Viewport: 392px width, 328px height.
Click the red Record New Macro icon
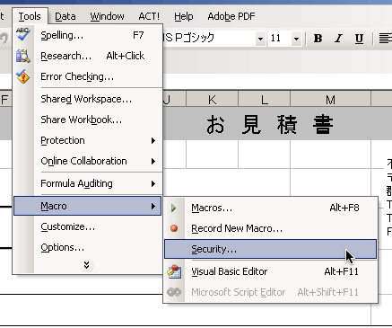(x=174, y=228)
